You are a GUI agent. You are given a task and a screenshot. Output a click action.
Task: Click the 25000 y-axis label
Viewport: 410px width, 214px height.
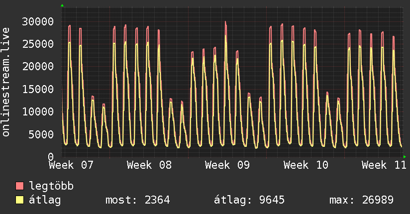[38, 44]
